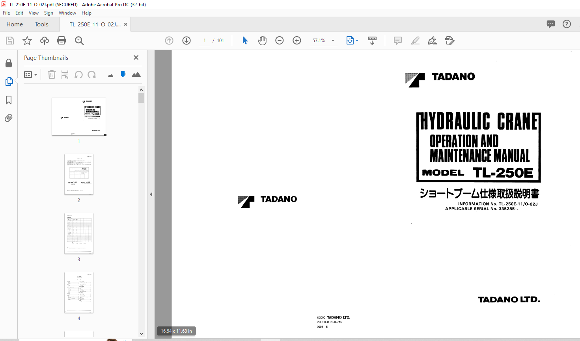Image resolution: width=580 pixels, height=341 pixels.
Task: Open the Window menu
Action: [x=67, y=13]
